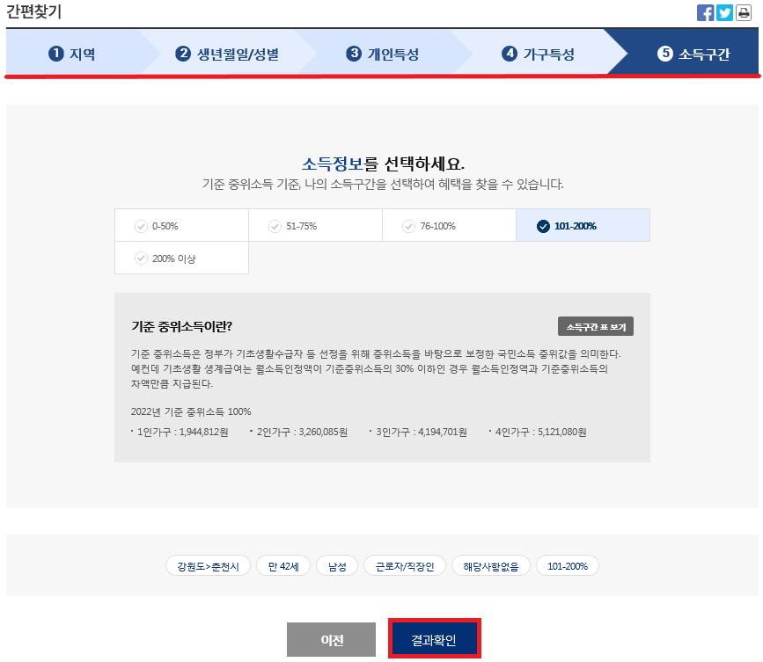This screenshot has height=662, width=763.
Task: Click the 4인가구 : 5,121,080원 text
Action: (x=540, y=432)
